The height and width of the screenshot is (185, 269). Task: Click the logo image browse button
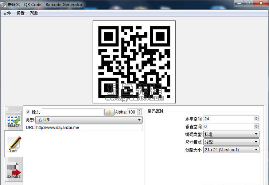pyautogui.click(x=109, y=112)
